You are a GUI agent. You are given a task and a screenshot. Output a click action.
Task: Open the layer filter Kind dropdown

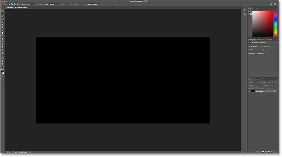click(254, 82)
